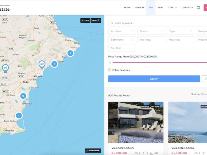Click the map cluster marker showing 12
The image size is (207, 155).
(23, 96)
